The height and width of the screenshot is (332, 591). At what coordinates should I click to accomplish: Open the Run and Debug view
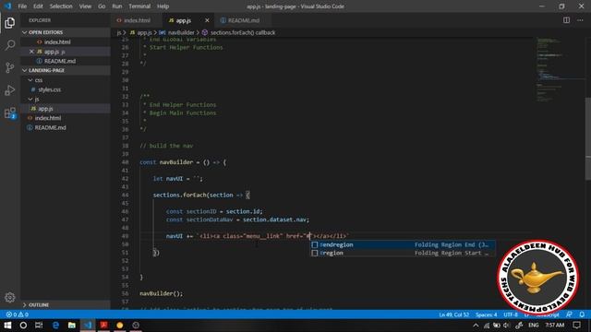(x=10, y=90)
